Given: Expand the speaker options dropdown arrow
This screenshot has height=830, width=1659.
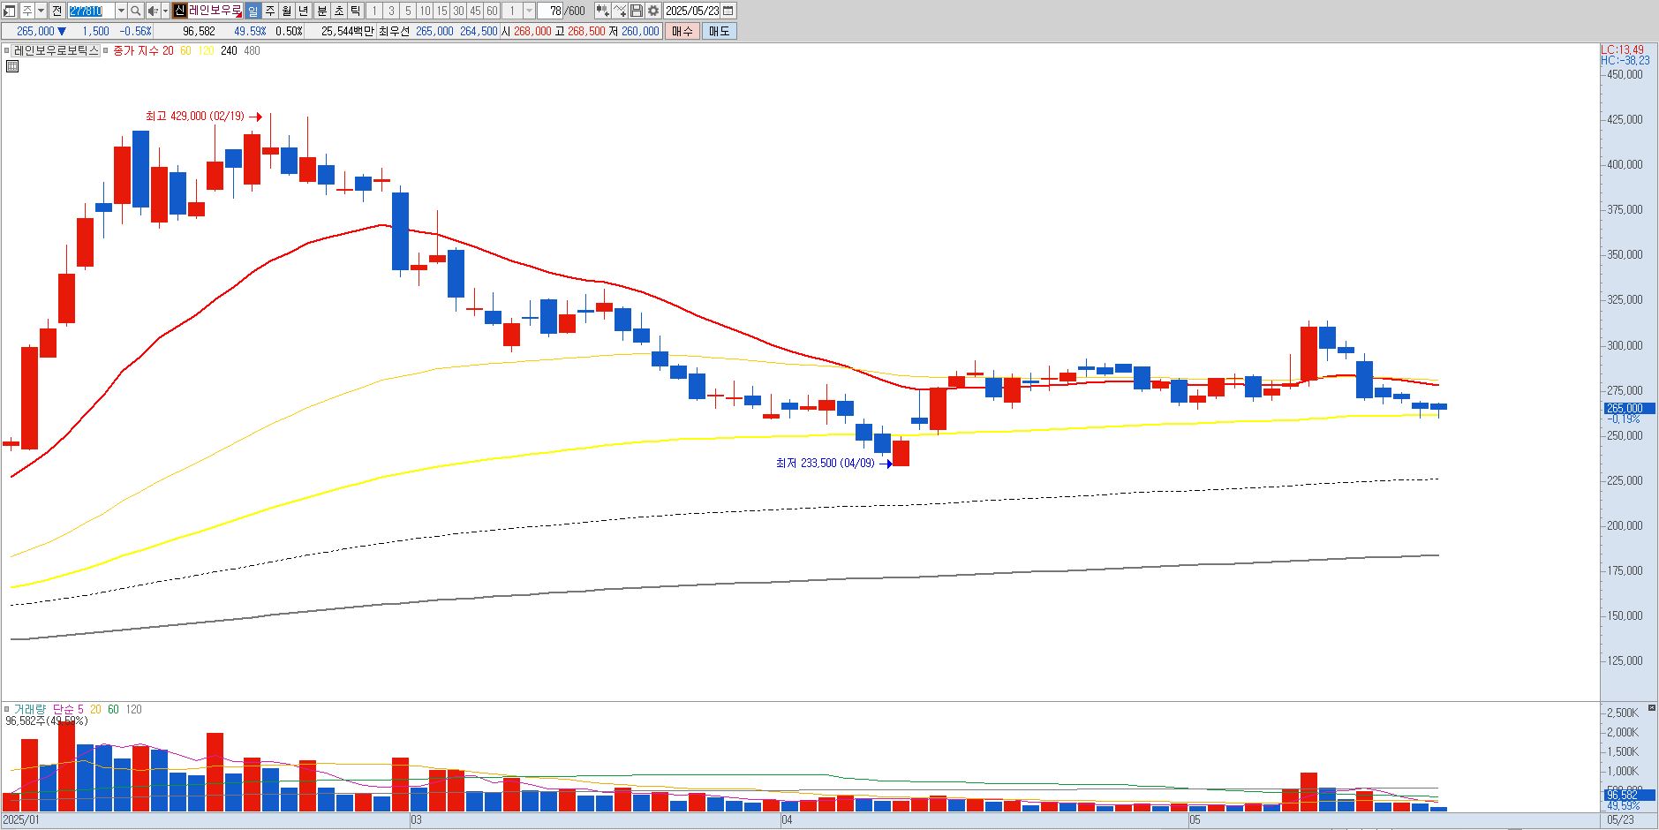Looking at the screenshot, I should [165, 11].
